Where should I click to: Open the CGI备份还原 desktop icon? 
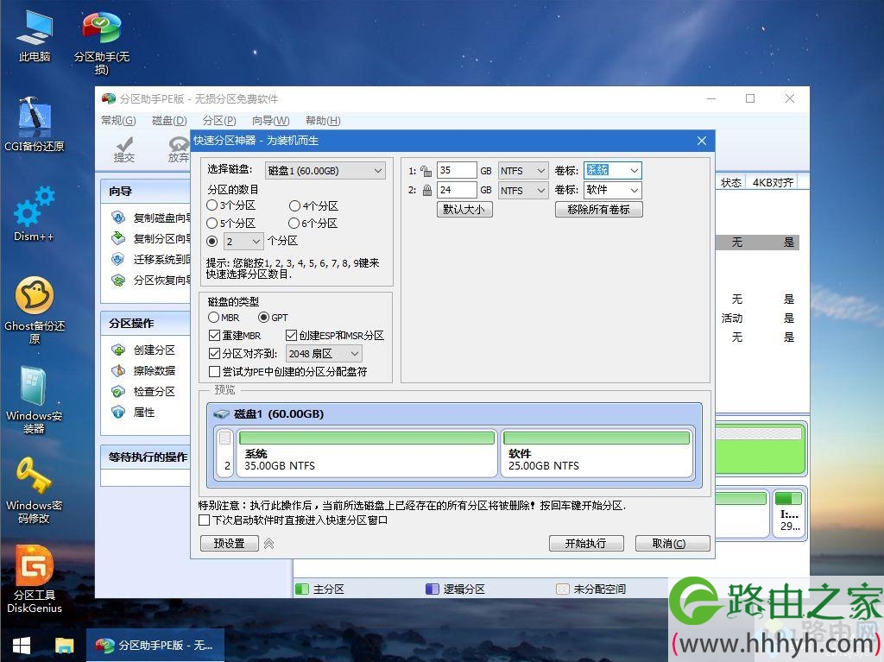[35, 124]
